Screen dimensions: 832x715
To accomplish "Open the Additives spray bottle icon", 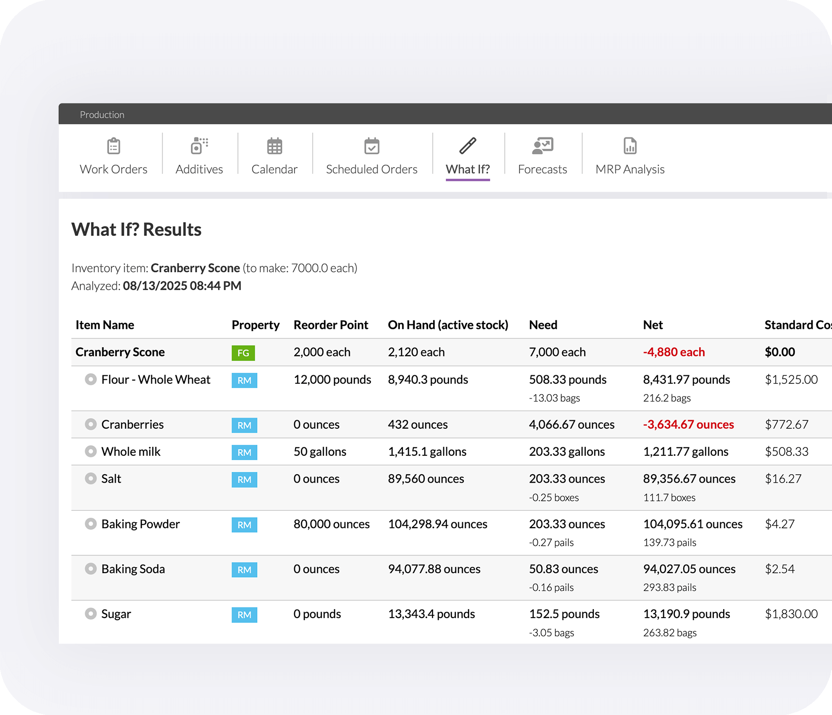I will (x=199, y=146).
